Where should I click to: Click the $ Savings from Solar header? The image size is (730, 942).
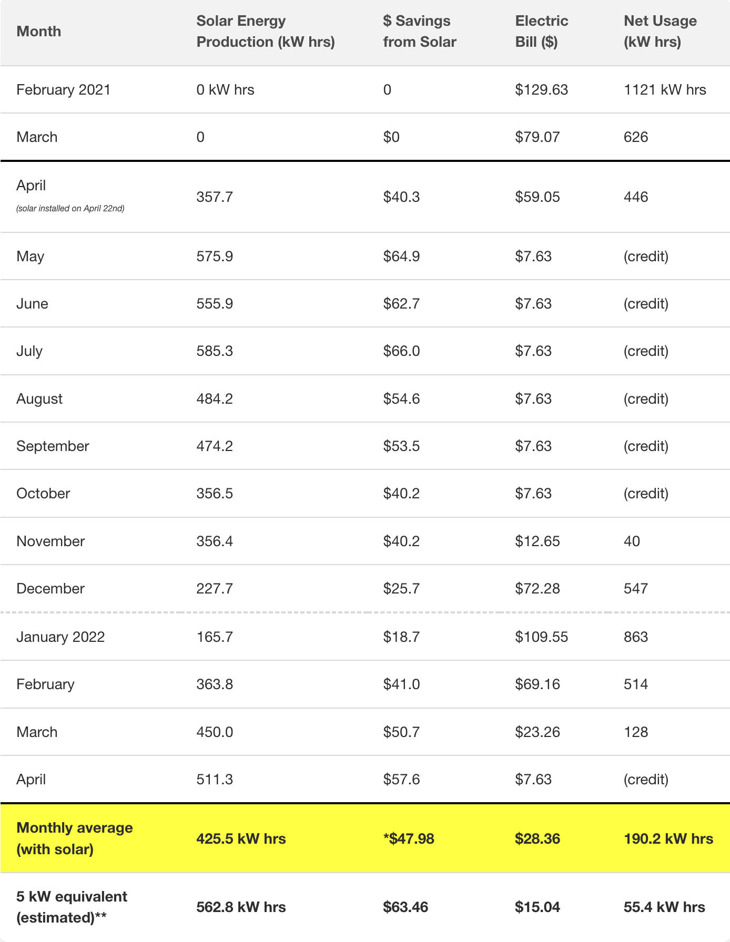tap(420, 32)
